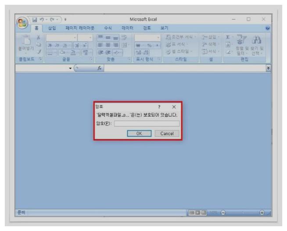Image resolution: width=287 pixels, height=231 pixels.
Task: Switch to the 데이터 ribbon tab
Action: coord(128,28)
